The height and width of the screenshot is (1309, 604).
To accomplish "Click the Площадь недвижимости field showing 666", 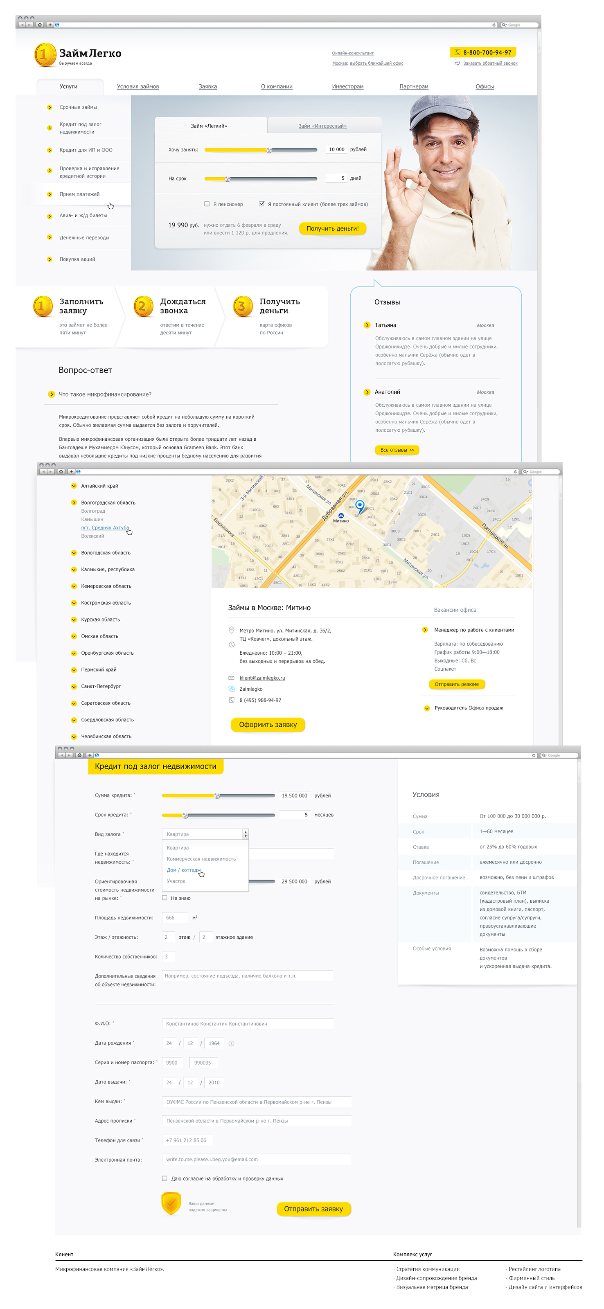I will point(175,918).
